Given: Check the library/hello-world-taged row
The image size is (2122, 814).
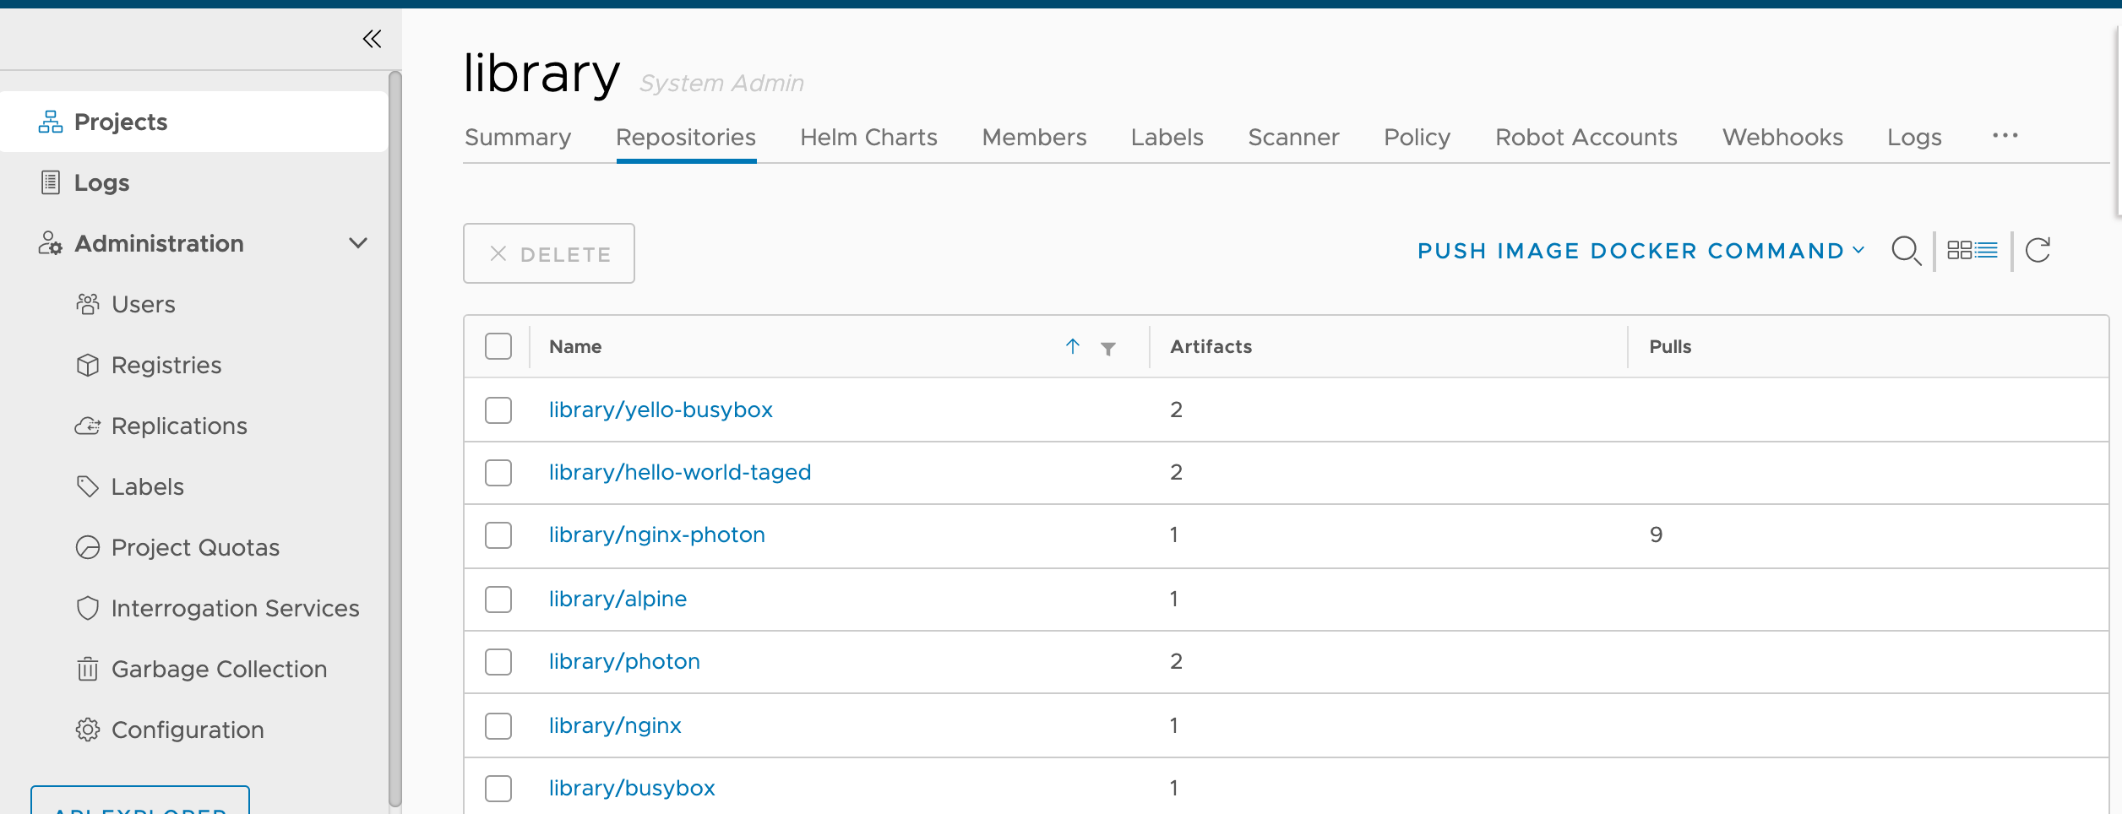Looking at the screenshot, I should pyautogui.click(x=498, y=473).
